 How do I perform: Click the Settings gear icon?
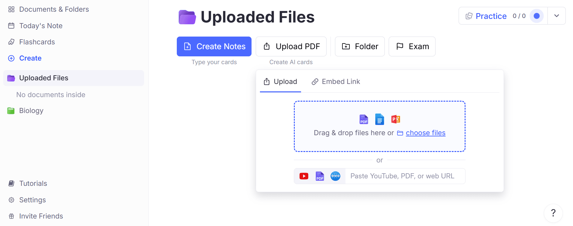[x=11, y=200]
